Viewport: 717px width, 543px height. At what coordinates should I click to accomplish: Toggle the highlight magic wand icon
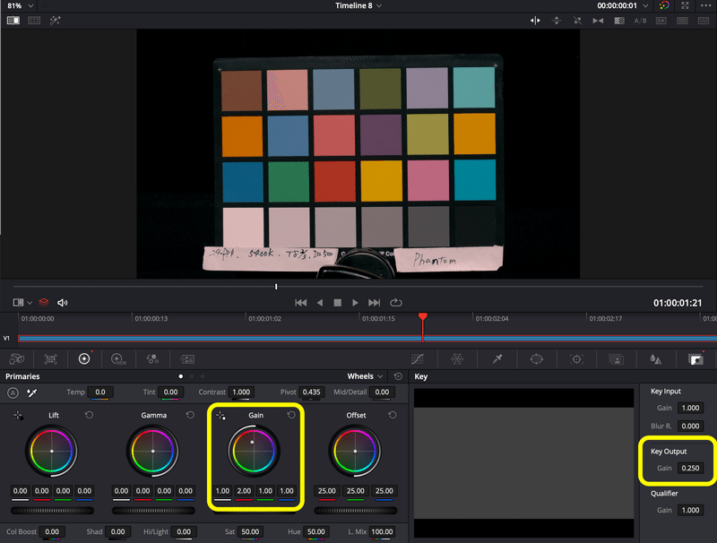tap(56, 21)
